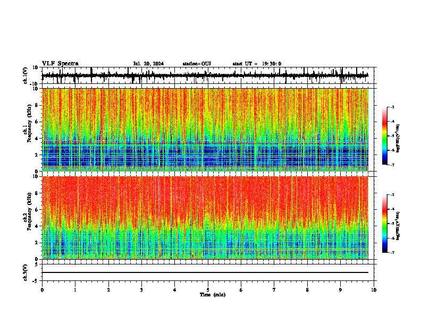Click the "6" kHz tick on ch.1 spectrogram axis
421x325 pixels.
(37, 122)
